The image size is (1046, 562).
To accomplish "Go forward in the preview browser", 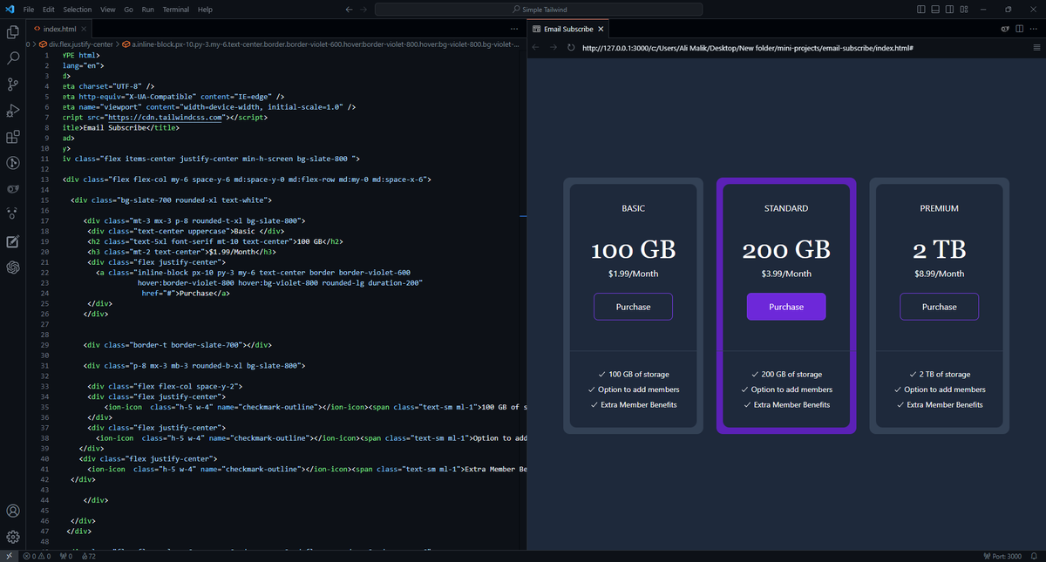I will click(x=554, y=48).
